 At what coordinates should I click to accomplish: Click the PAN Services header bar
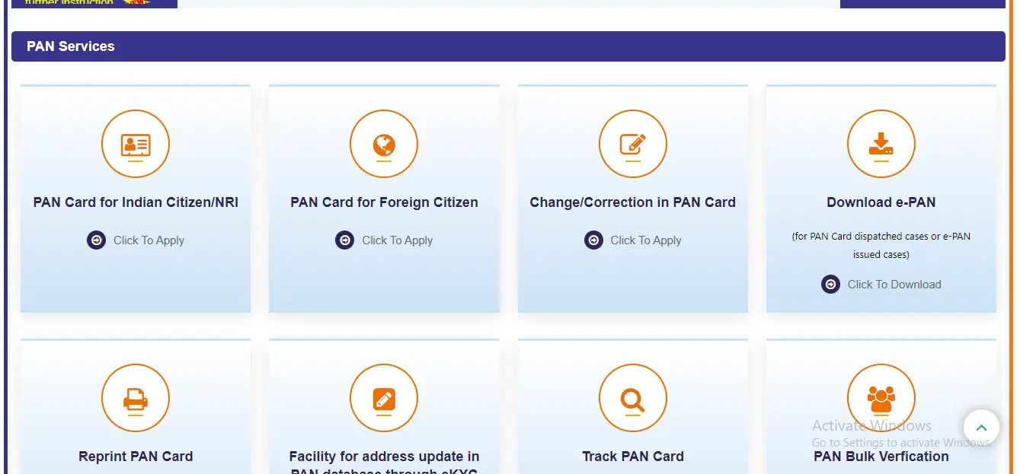click(508, 46)
